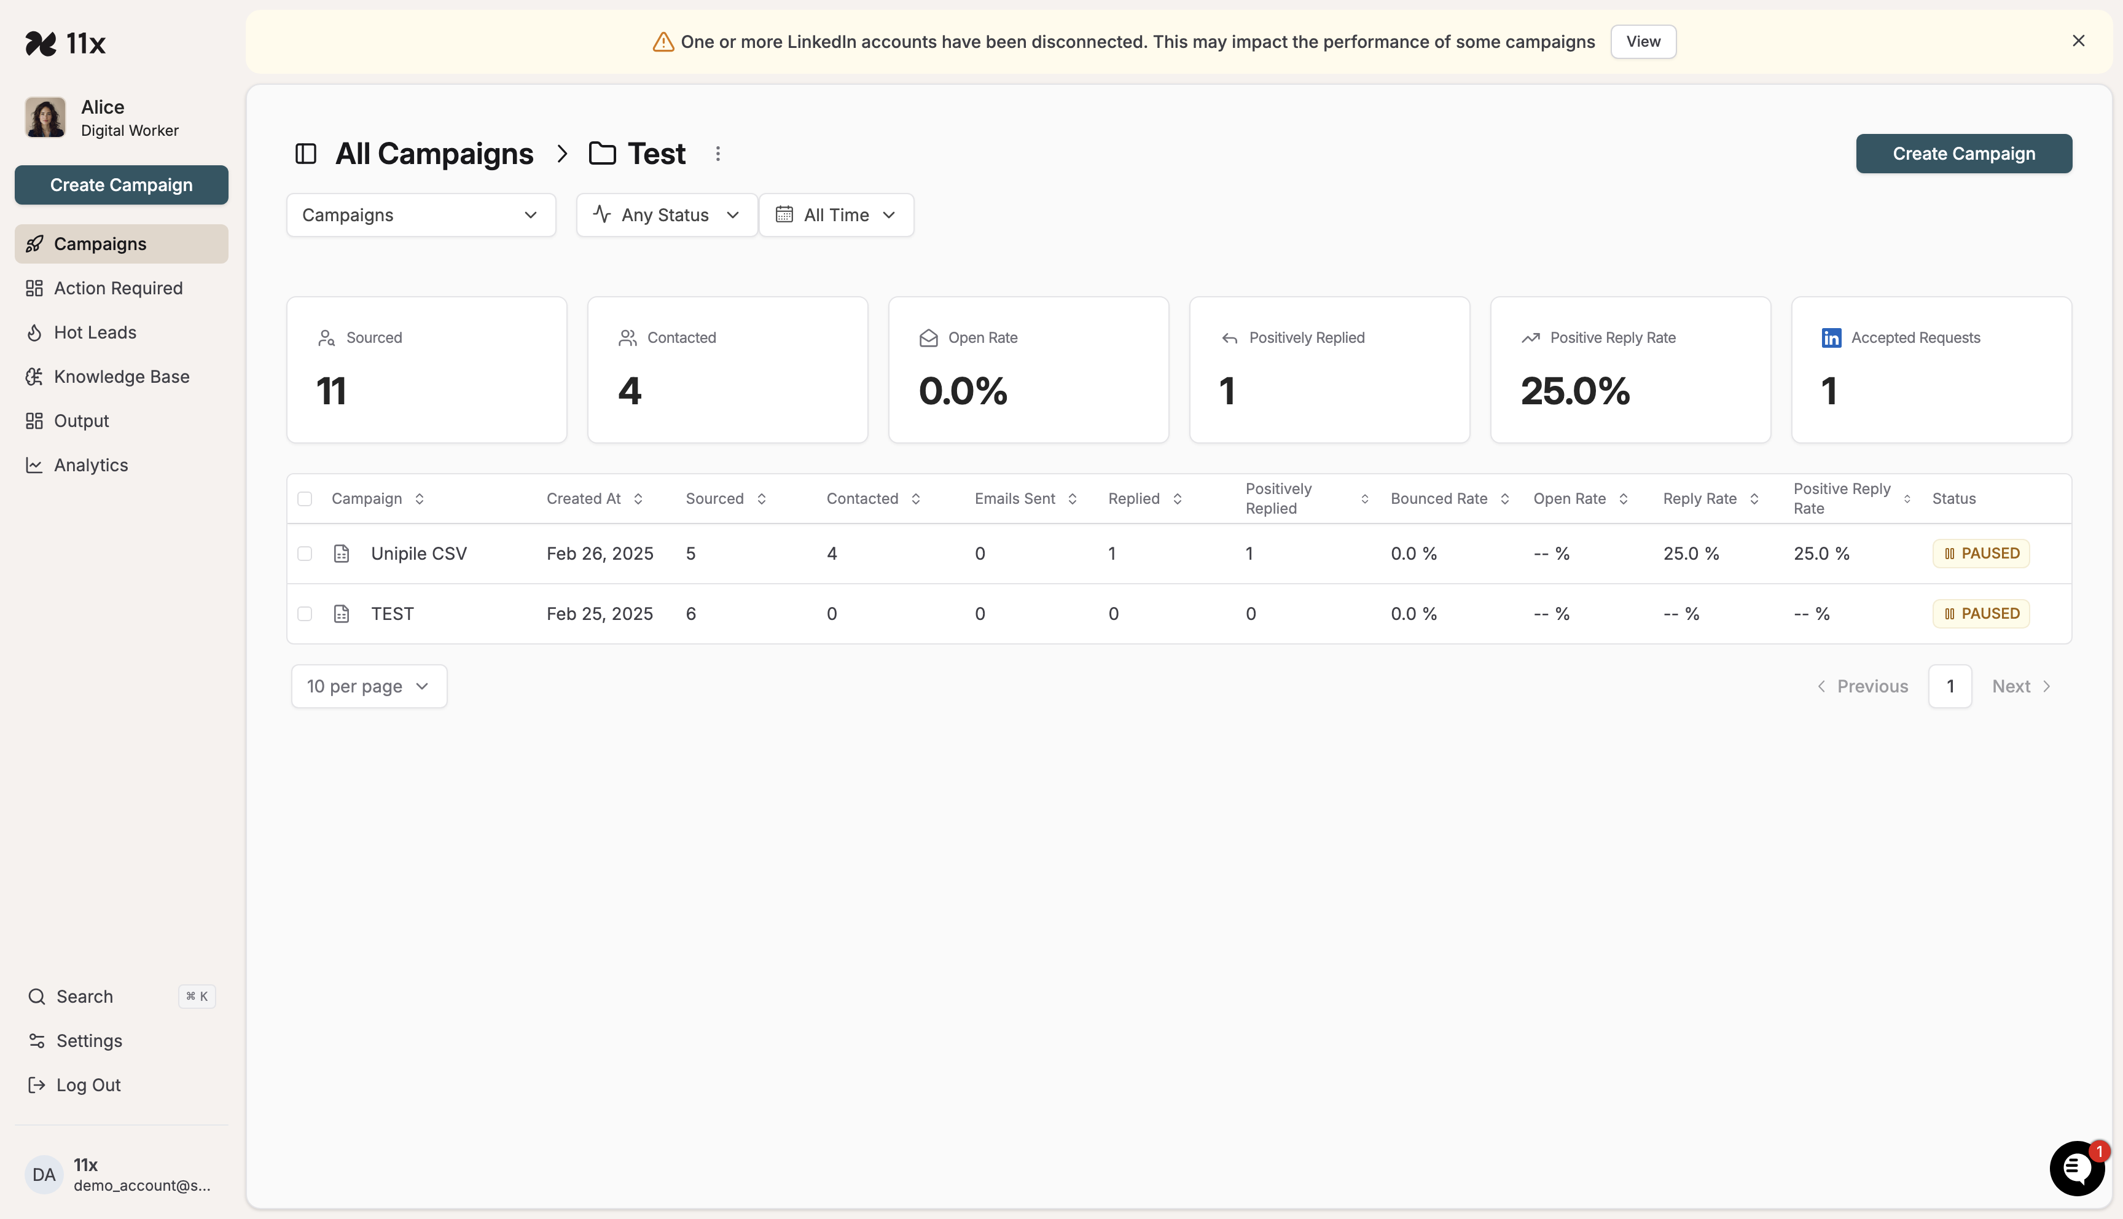Click the document icon beside Unipile CSV

point(342,554)
